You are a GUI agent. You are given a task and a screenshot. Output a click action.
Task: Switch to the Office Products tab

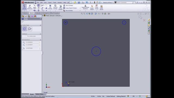(54, 13)
